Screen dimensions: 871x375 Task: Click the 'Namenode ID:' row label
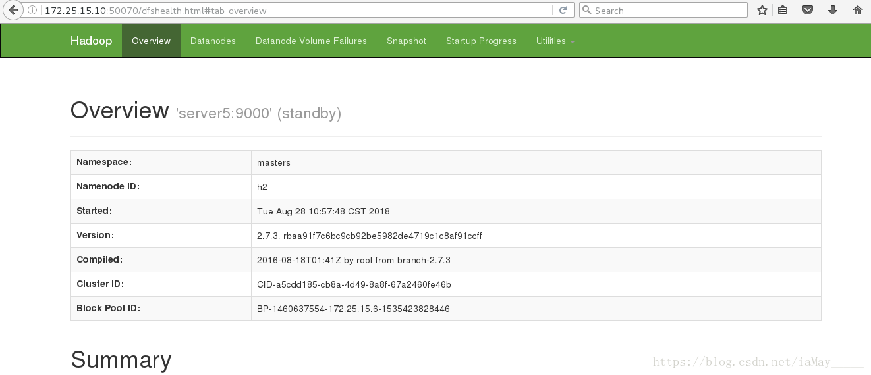pyautogui.click(x=108, y=186)
